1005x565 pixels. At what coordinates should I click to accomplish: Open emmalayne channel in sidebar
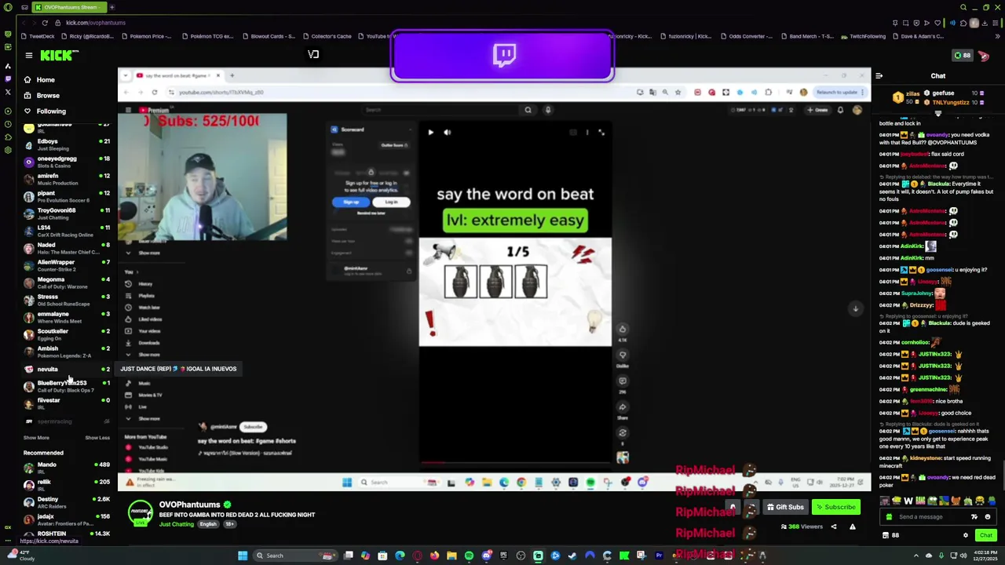(x=67, y=317)
